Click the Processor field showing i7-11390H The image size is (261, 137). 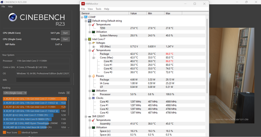coord(43,61)
